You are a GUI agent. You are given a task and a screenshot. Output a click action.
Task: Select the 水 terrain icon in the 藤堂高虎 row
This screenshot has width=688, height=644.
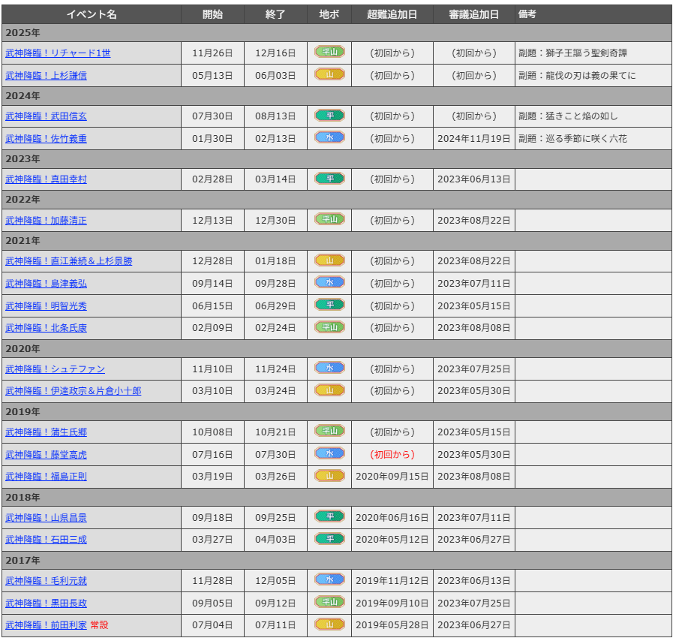tap(329, 454)
